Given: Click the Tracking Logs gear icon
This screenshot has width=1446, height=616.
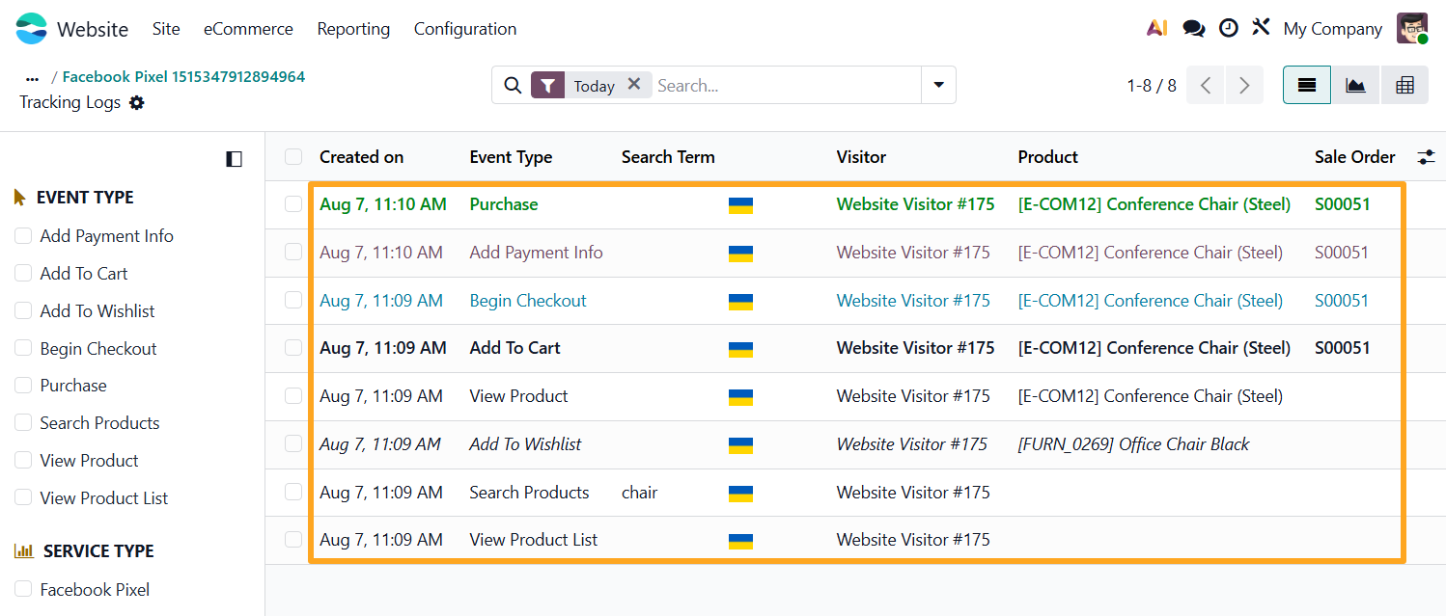Looking at the screenshot, I should pos(137,102).
